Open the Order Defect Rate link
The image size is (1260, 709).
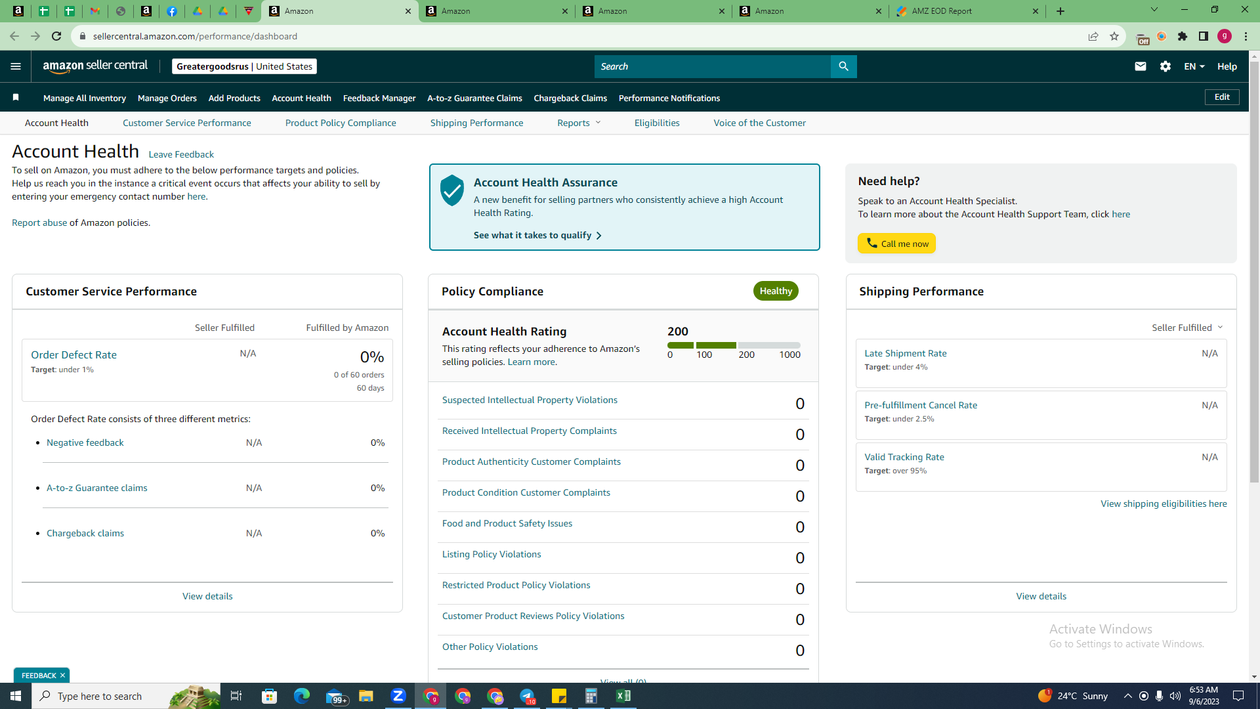pyautogui.click(x=73, y=354)
